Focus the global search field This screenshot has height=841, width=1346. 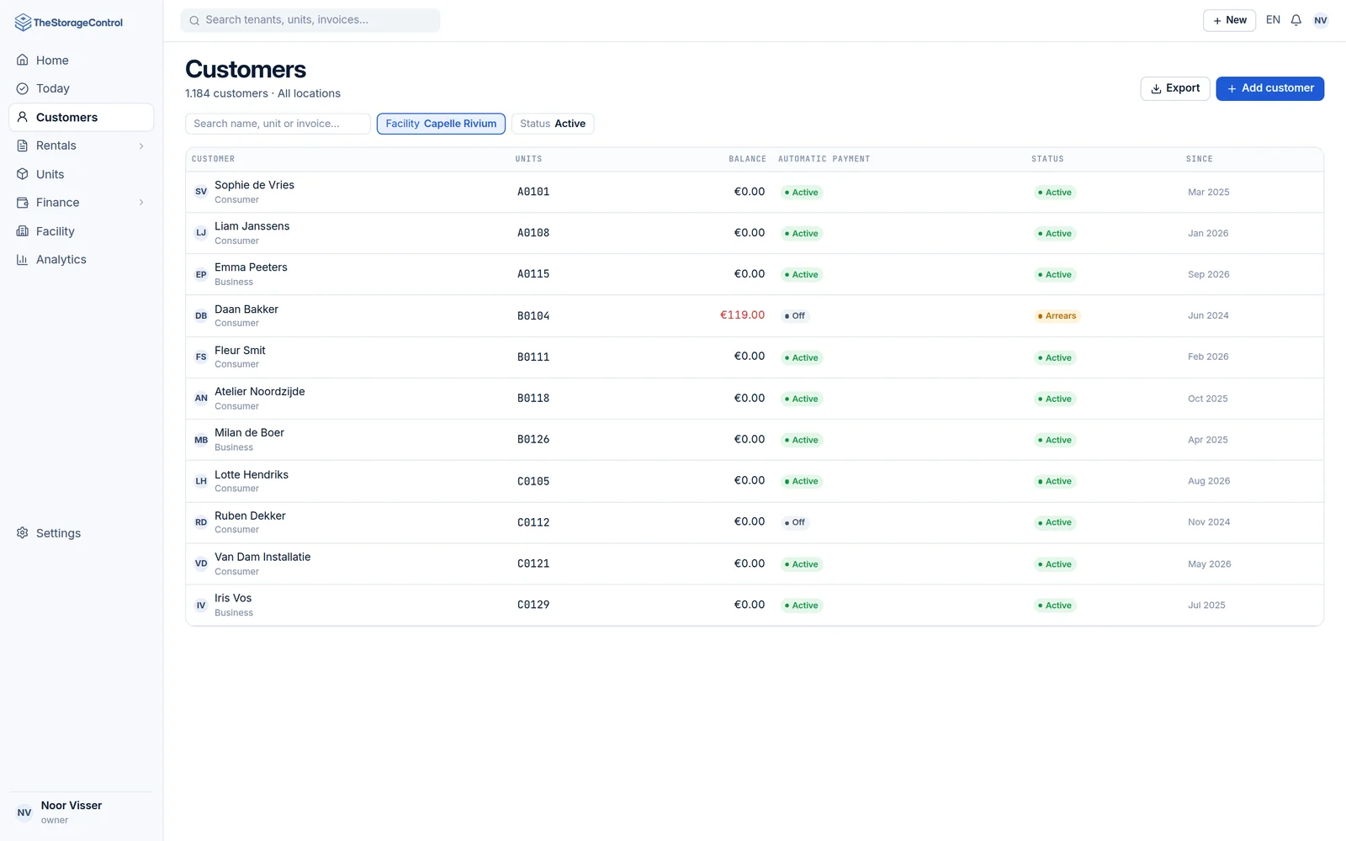pos(310,20)
